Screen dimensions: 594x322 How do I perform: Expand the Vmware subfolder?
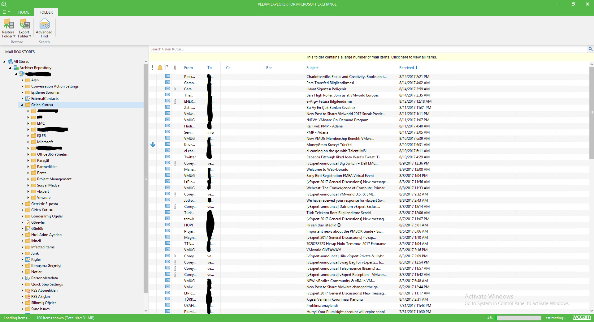pos(28,198)
